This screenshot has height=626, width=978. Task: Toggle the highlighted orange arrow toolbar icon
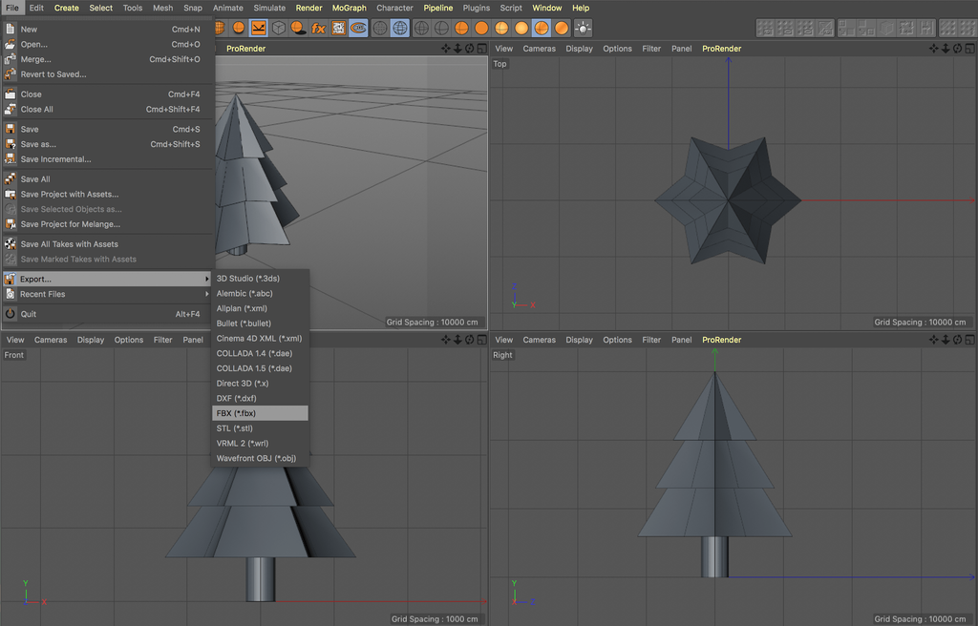coord(258,28)
